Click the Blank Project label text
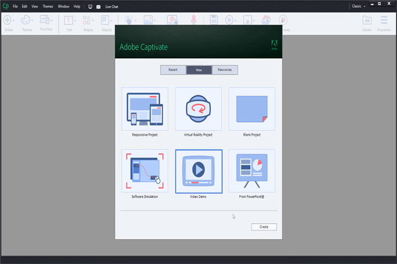This screenshot has height=264, width=397. tap(252, 135)
